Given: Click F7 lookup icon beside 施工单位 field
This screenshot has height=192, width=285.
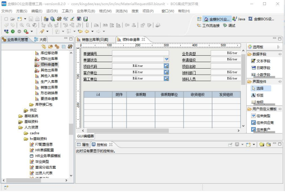Looking at the screenshot, I should [166, 78].
